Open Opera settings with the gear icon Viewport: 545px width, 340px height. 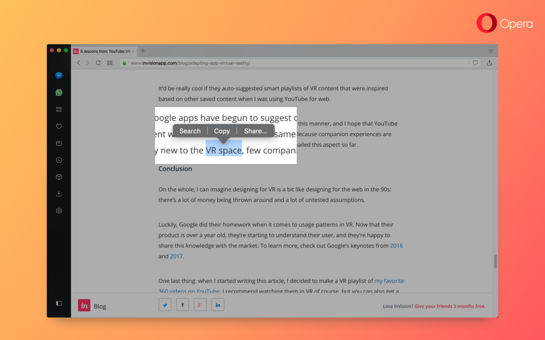[x=59, y=211]
